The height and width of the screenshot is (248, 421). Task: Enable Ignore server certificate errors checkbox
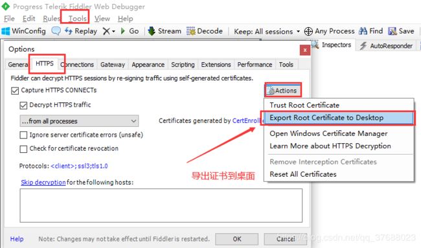click(x=23, y=135)
